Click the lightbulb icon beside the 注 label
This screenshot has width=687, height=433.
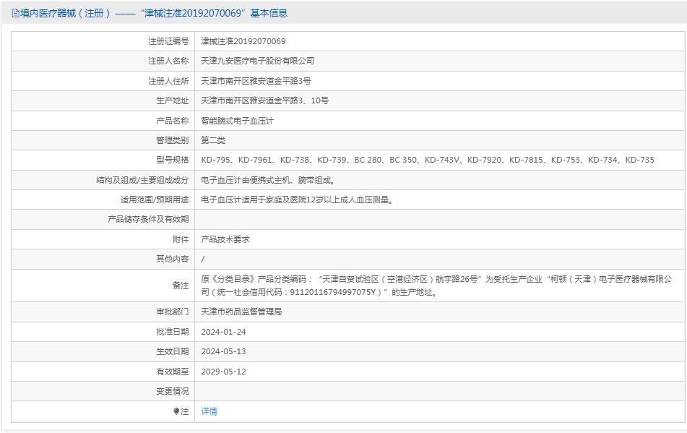176,411
